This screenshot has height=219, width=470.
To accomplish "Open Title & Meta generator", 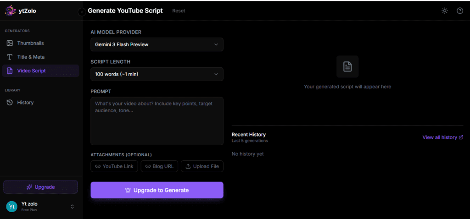I will click(40, 57).
